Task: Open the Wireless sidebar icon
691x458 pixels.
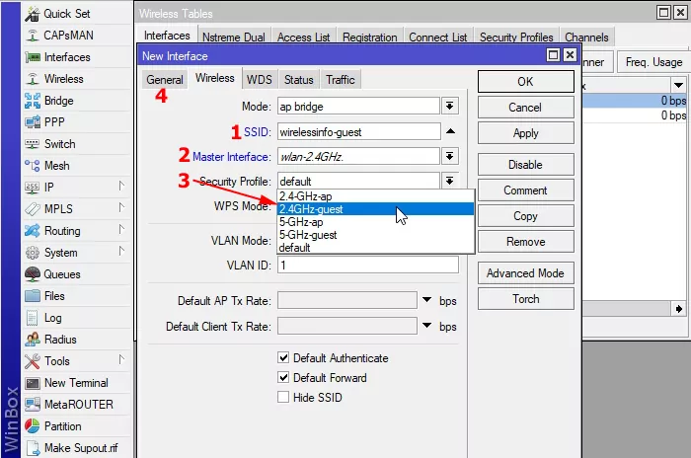Action: pyautogui.click(x=33, y=79)
